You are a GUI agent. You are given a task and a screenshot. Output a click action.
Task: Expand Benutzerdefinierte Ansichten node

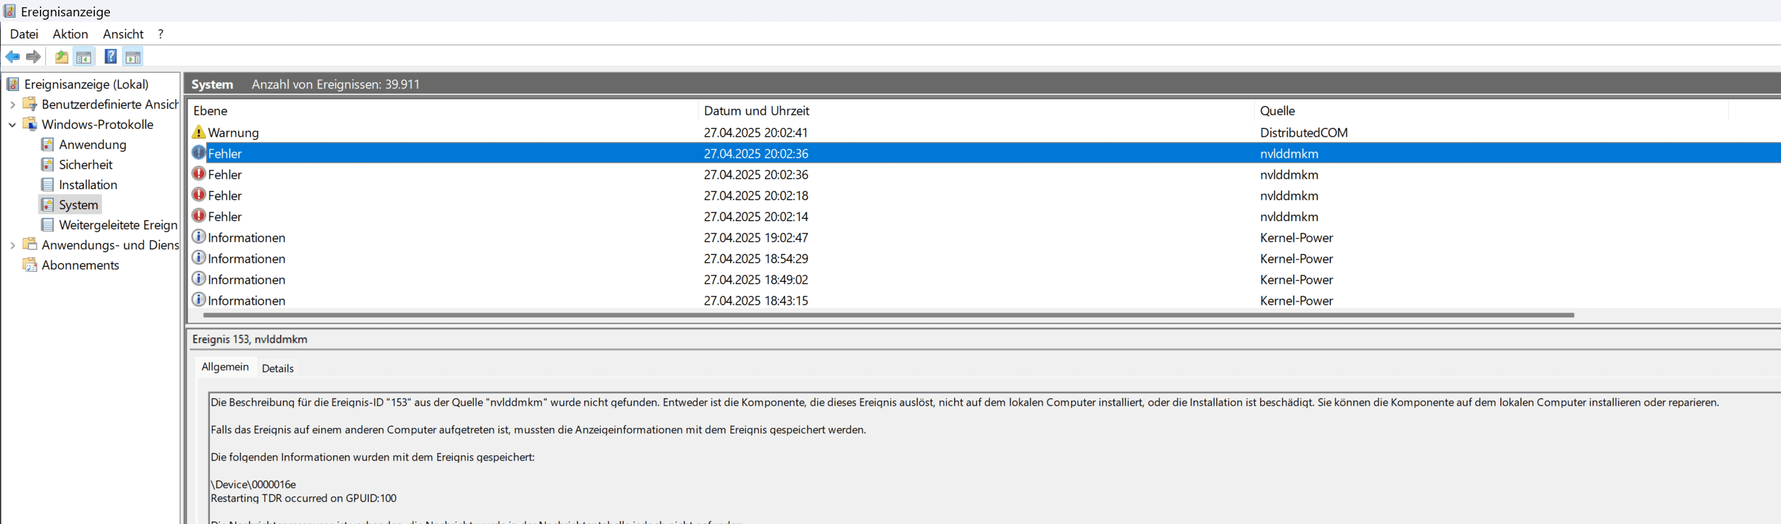[x=12, y=105]
